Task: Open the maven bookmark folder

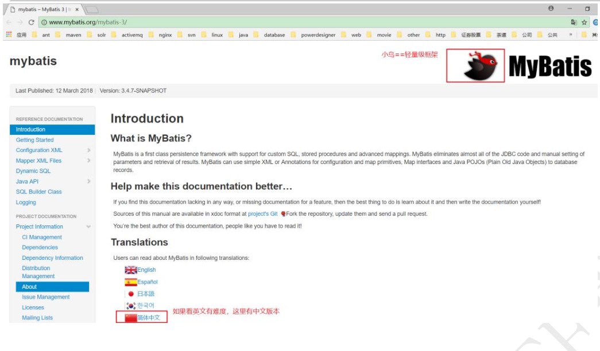Action: click(x=68, y=35)
